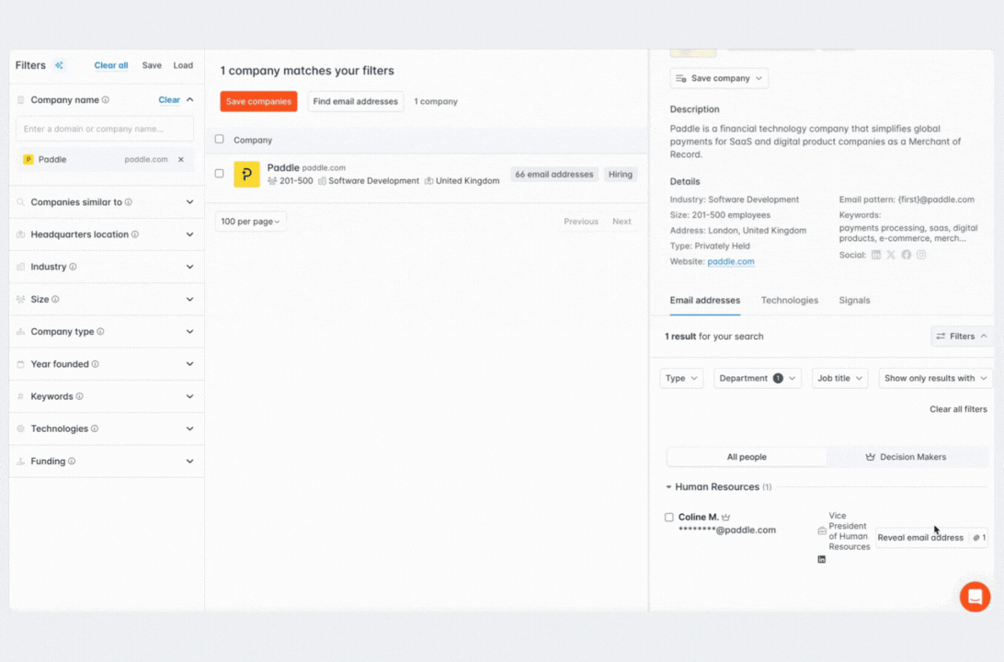
Task: Click the Previous pagination button
Action: click(581, 222)
